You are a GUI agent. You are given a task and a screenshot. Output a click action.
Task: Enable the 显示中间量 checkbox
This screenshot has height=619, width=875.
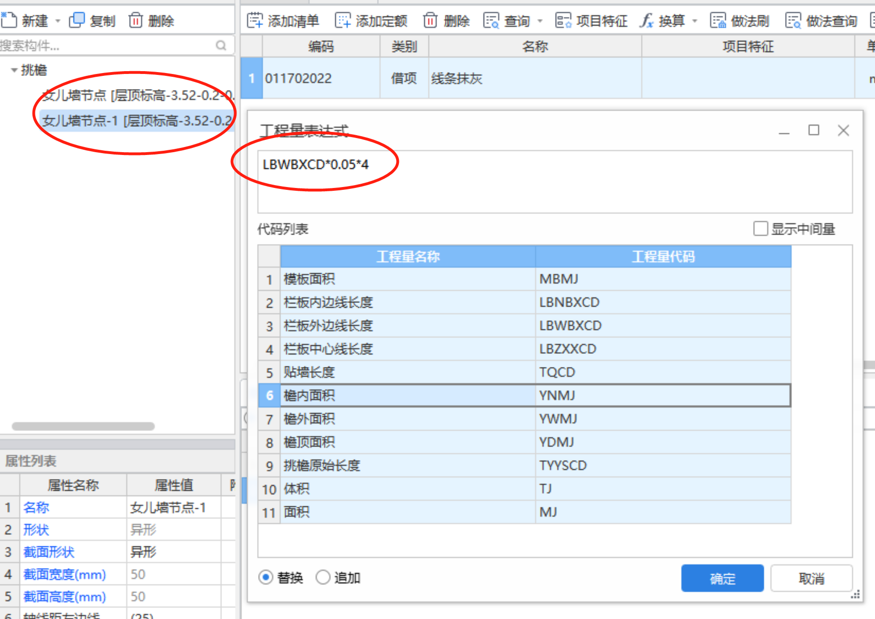point(761,229)
